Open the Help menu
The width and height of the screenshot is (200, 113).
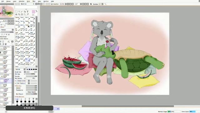(x=52, y=1)
